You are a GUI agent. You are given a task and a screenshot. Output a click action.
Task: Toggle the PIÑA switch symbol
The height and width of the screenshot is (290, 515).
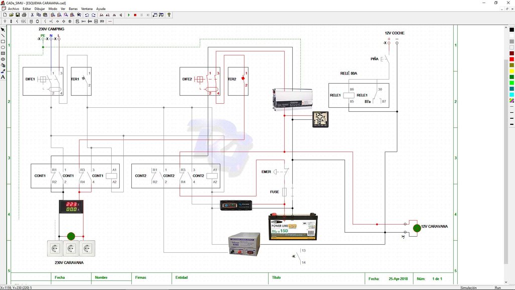tap(385, 59)
